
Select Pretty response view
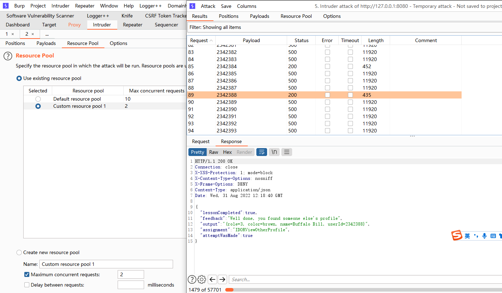pos(197,152)
